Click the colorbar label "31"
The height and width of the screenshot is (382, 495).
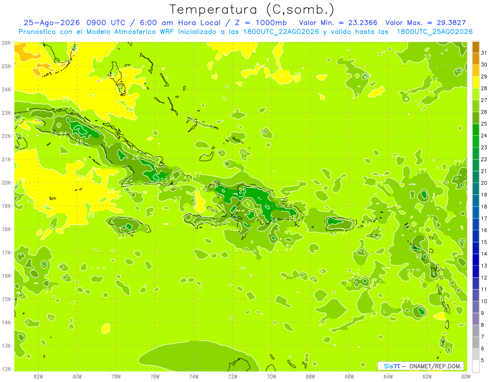tap(484, 53)
